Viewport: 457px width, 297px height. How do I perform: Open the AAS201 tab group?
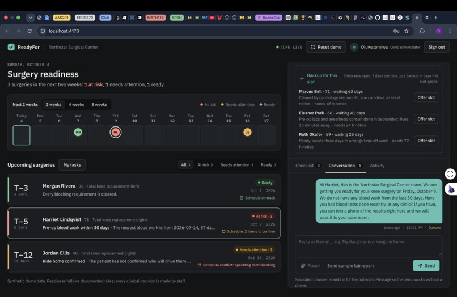(x=61, y=18)
